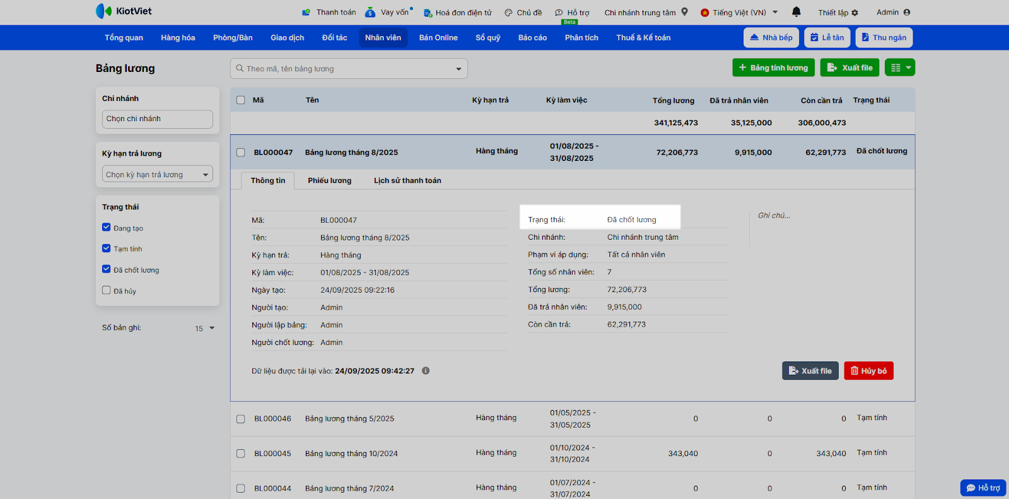Viewport: 1009px width, 499px height.
Task: Enable the Đã hủy status filter
Action: (x=107, y=290)
